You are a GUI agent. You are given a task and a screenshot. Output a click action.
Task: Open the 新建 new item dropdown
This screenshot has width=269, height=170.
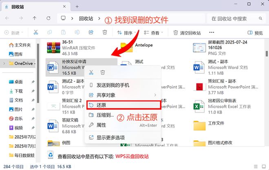point(13,33)
